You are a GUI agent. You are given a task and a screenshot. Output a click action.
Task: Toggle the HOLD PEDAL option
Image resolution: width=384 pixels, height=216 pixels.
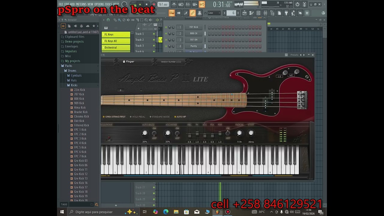click(137, 117)
